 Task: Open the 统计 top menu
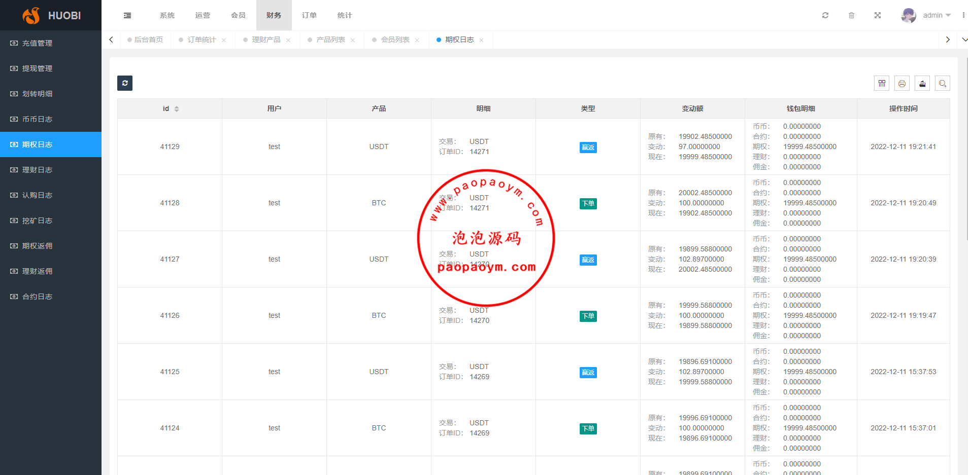click(345, 15)
